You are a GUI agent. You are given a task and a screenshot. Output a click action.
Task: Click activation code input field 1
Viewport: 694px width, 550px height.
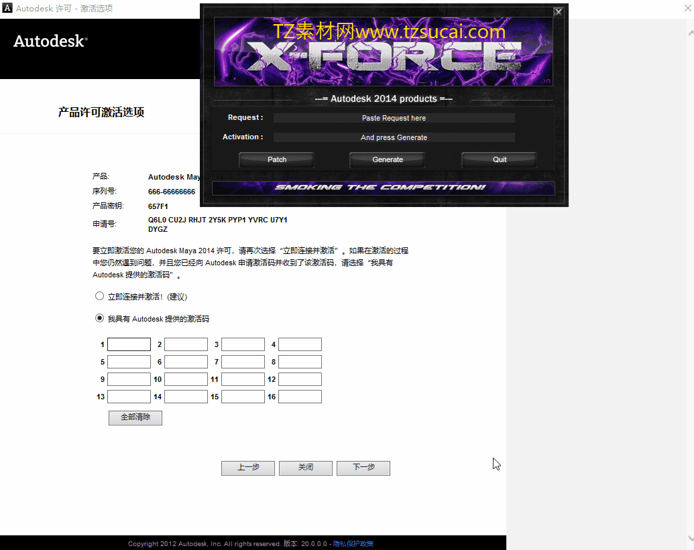tap(129, 344)
